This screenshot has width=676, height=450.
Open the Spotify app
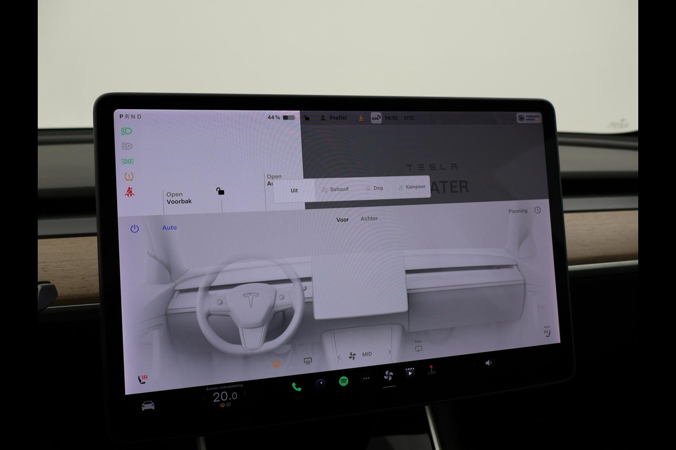344,381
